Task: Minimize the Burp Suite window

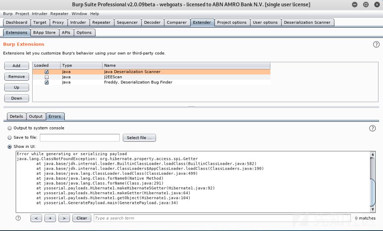Action: point(355,4)
